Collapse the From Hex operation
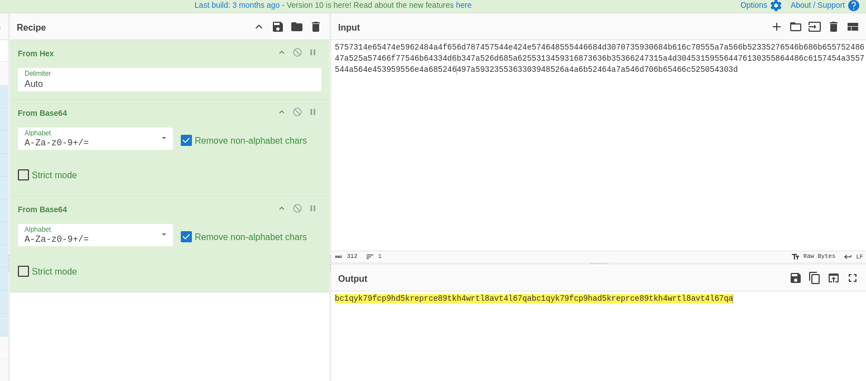 (x=282, y=52)
